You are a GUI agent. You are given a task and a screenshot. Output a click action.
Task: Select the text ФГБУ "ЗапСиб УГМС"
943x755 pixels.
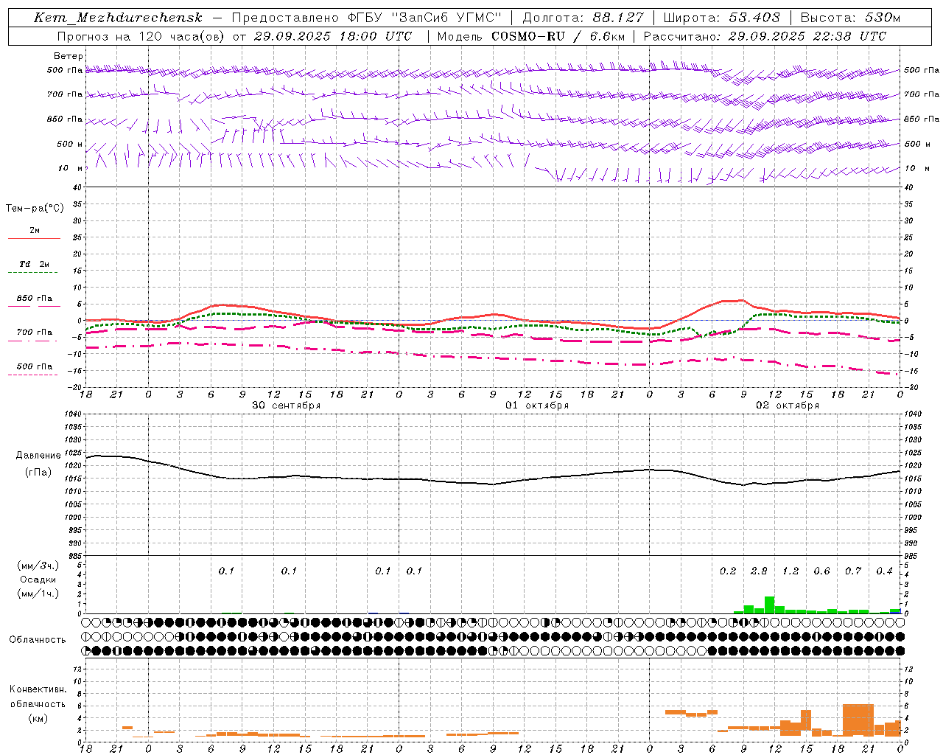coord(424,18)
